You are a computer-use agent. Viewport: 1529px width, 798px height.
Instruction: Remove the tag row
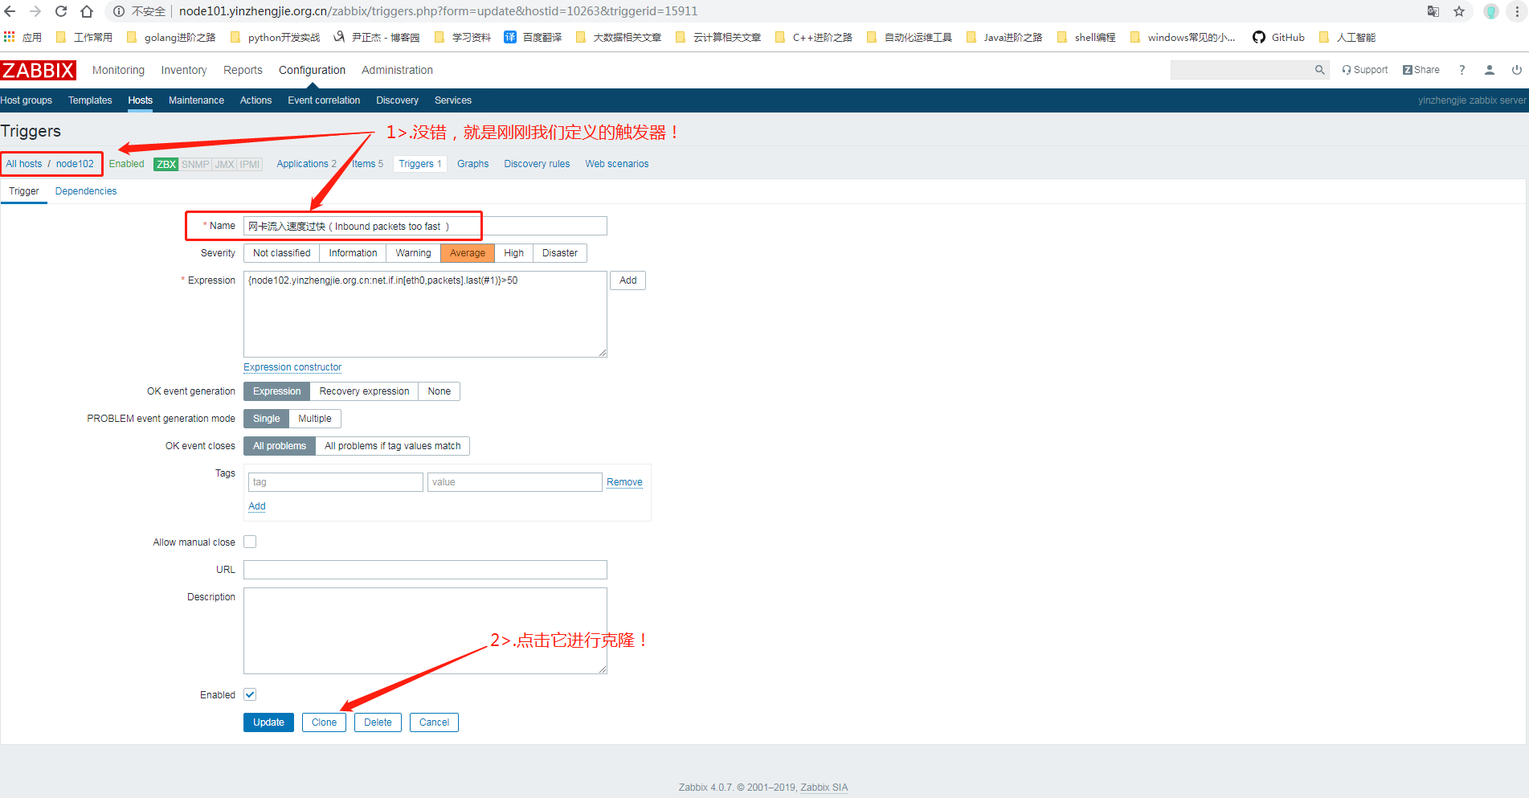[624, 482]
